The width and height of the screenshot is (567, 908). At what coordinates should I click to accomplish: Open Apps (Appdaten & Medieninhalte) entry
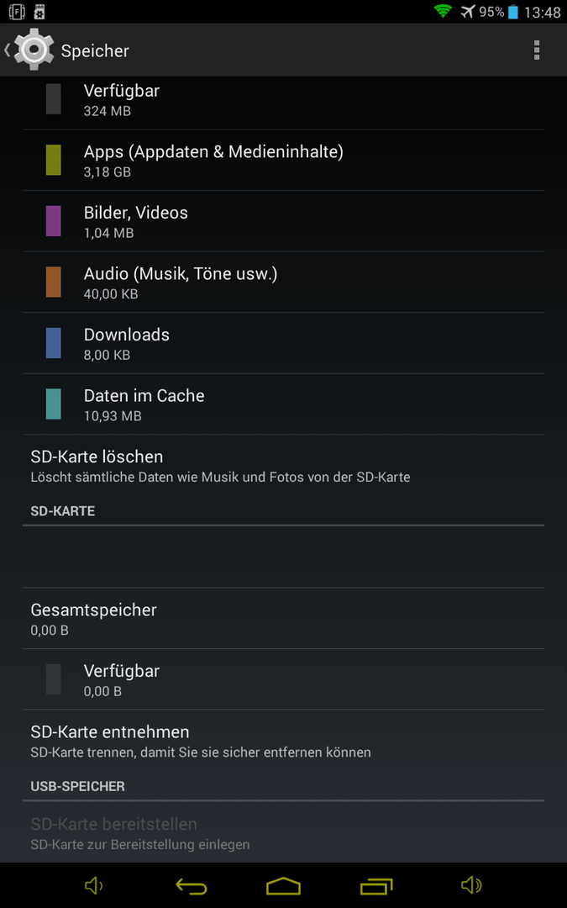point(284,161)
